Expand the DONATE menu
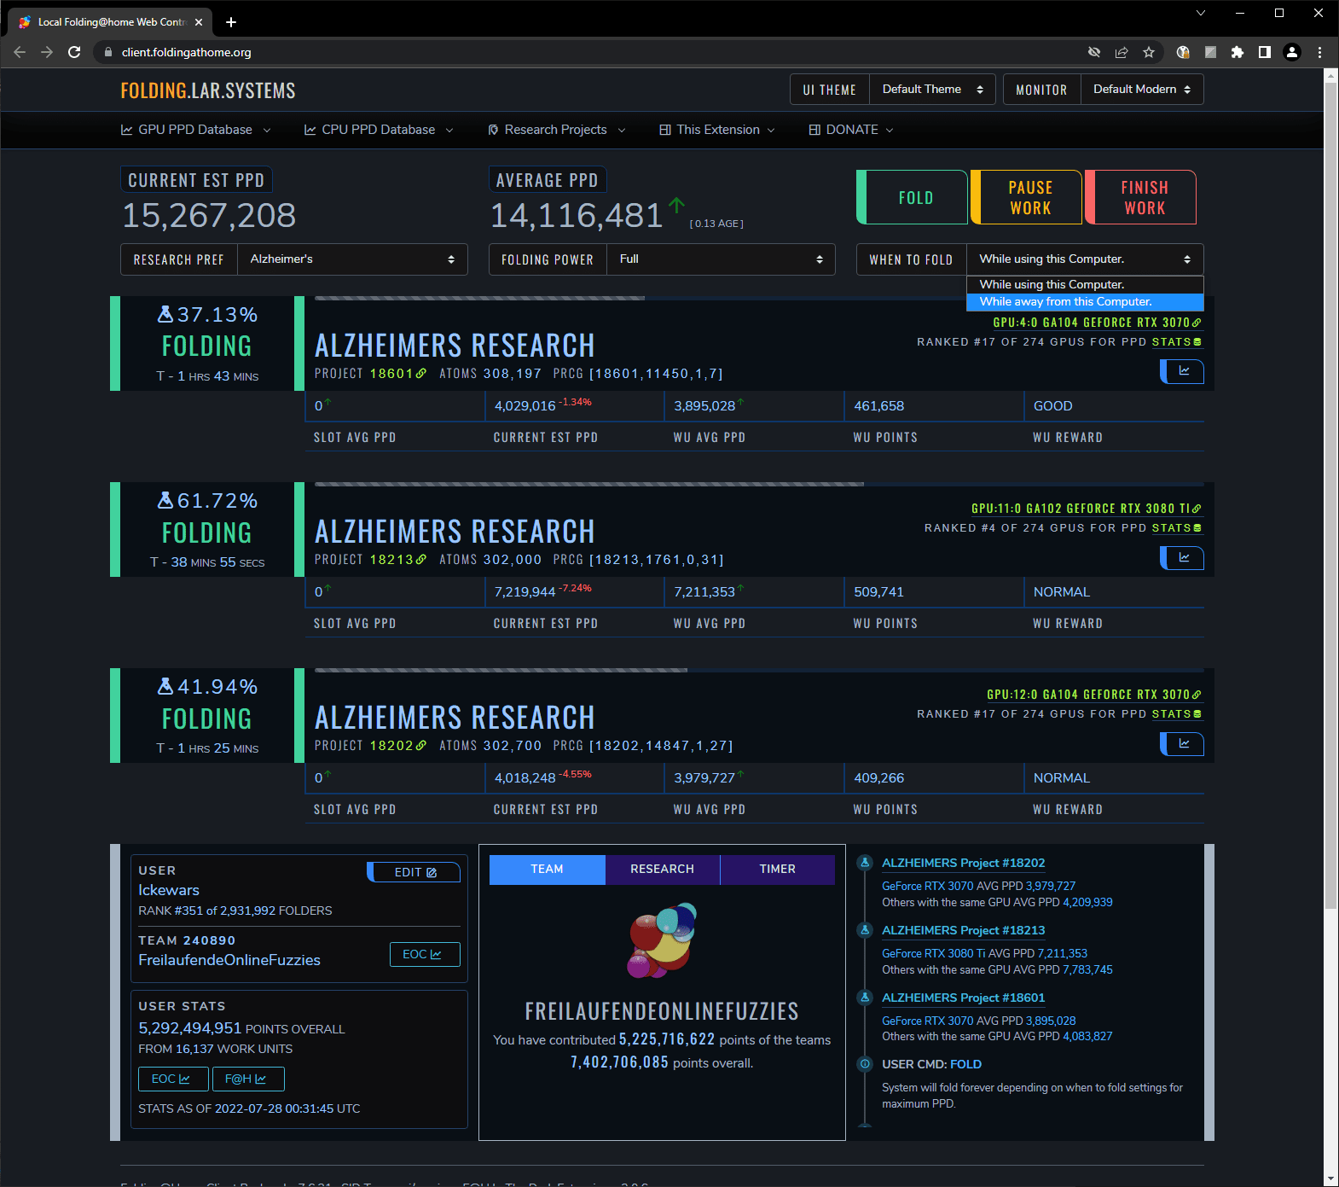The width and height of the screenshot is (1339, 1187). coord(851,130)
